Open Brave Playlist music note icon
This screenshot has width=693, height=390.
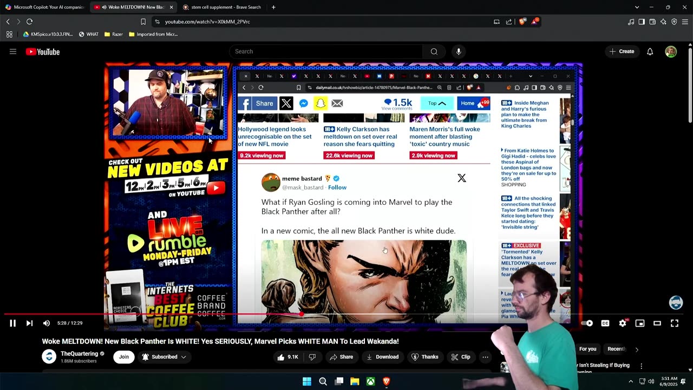[631, 22]
